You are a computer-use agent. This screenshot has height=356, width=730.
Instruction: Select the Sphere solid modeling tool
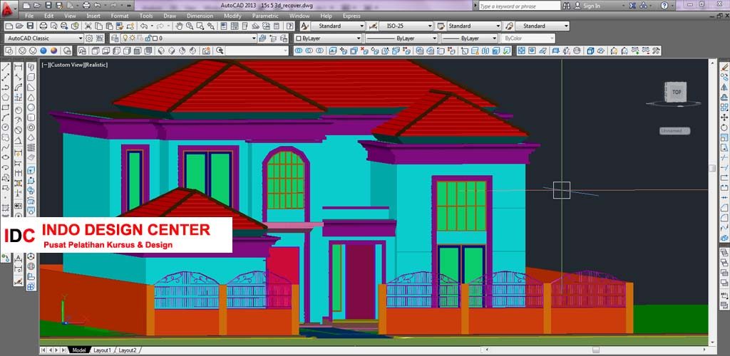point(31,108)
